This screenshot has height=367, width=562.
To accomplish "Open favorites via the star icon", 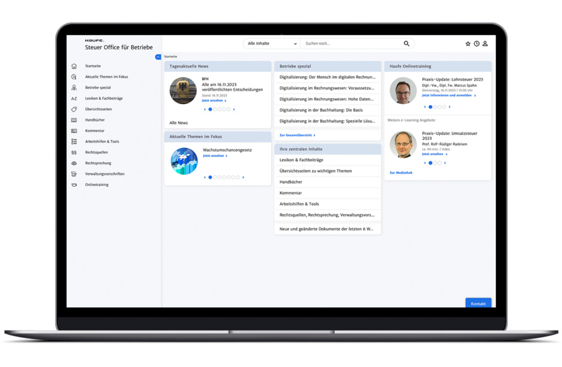I will [x=468, y=44].
